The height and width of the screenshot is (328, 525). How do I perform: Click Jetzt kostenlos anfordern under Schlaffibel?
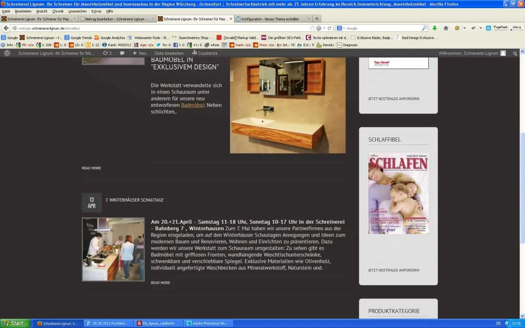pyautogui.click(x=393, y=270)
